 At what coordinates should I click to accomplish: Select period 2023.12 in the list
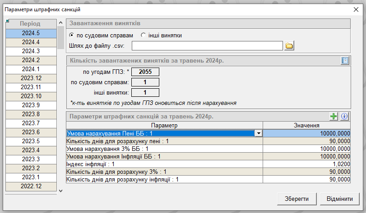click(31, 78)
